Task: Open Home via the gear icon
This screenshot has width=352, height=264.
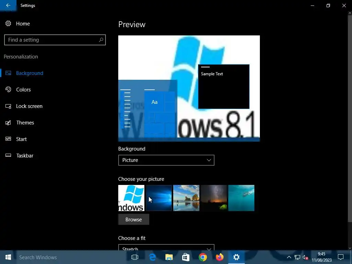Action: point(8,24)
